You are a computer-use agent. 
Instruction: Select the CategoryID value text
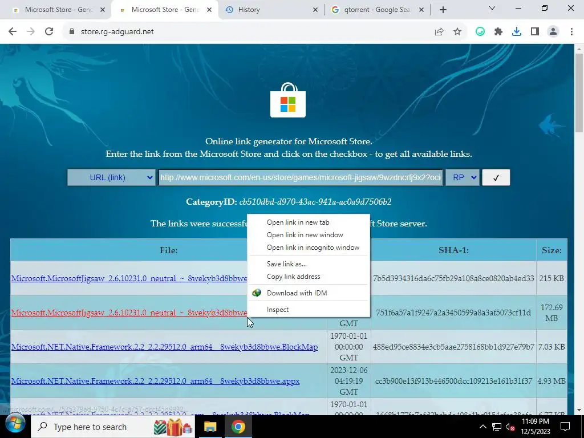tap(315, 202)
